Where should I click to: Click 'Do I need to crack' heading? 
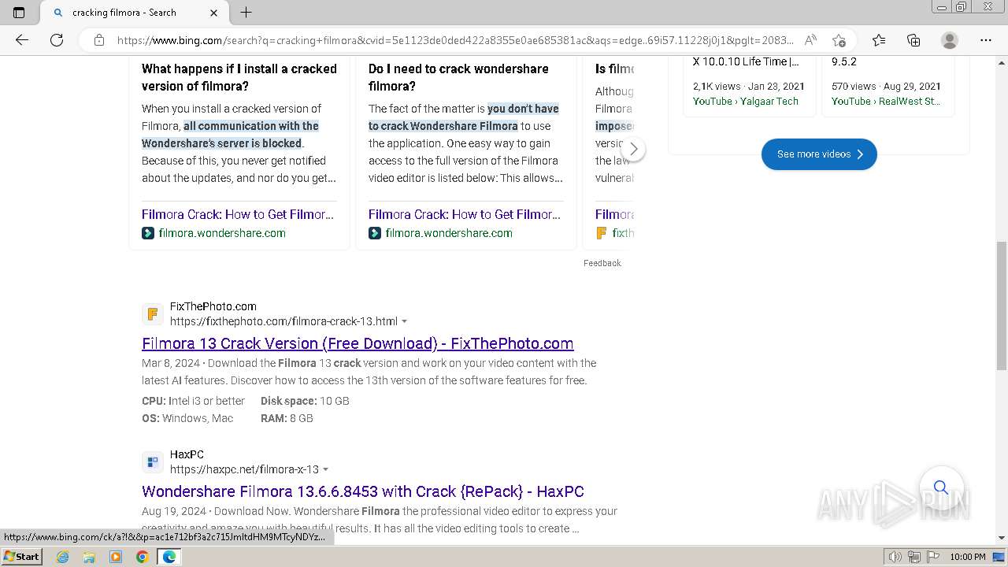(x=458, y=77)
